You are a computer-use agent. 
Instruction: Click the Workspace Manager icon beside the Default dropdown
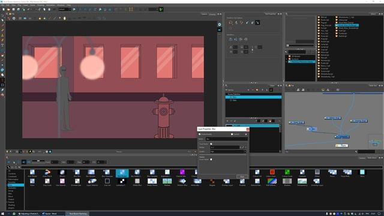click(x=74, y=10)
